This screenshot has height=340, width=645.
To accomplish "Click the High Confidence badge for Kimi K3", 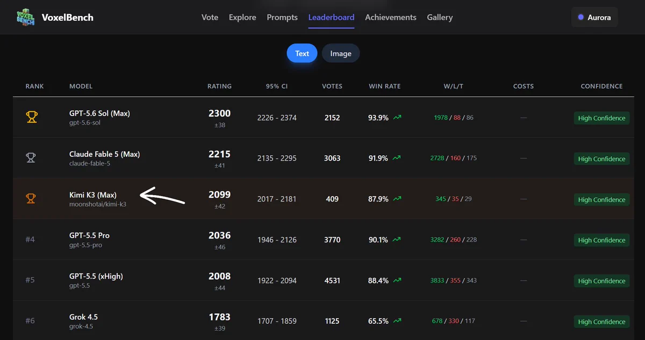I will (601, 200).
